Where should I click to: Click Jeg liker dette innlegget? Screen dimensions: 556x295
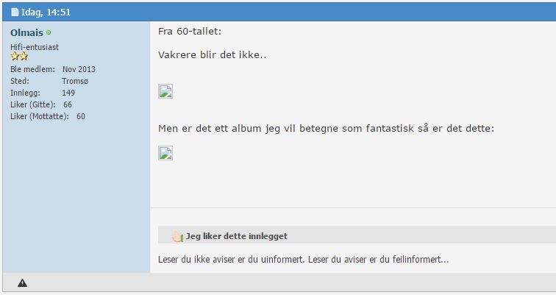[237, 236]
